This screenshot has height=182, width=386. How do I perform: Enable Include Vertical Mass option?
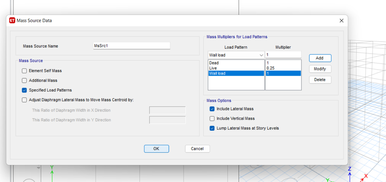(212, 118)
